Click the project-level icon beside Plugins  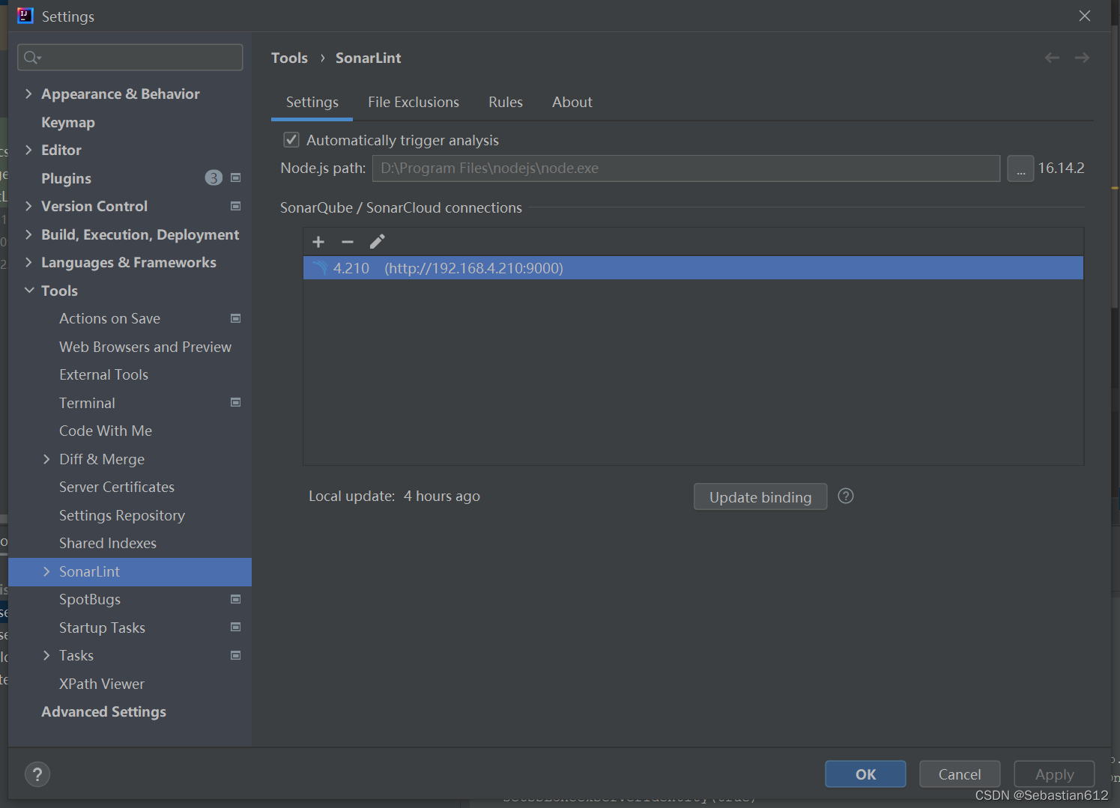236,178
